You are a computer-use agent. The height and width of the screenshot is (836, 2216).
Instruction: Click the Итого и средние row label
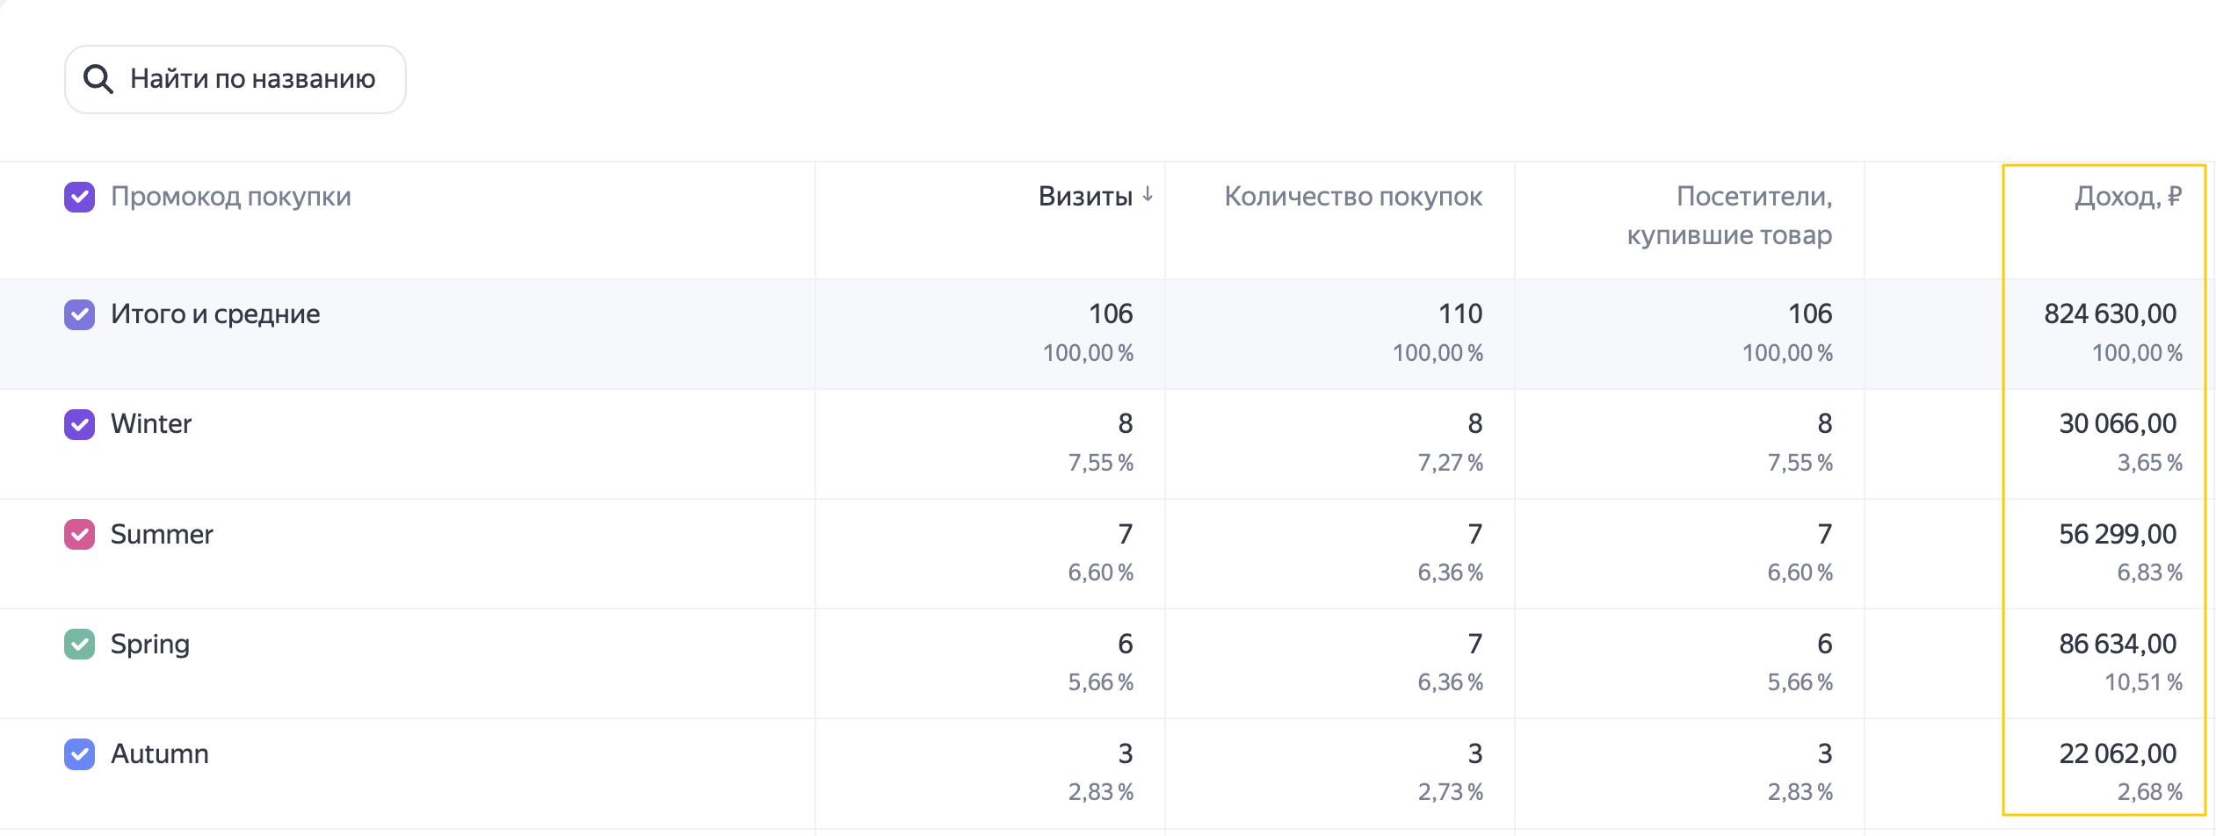tap(215, 314)
